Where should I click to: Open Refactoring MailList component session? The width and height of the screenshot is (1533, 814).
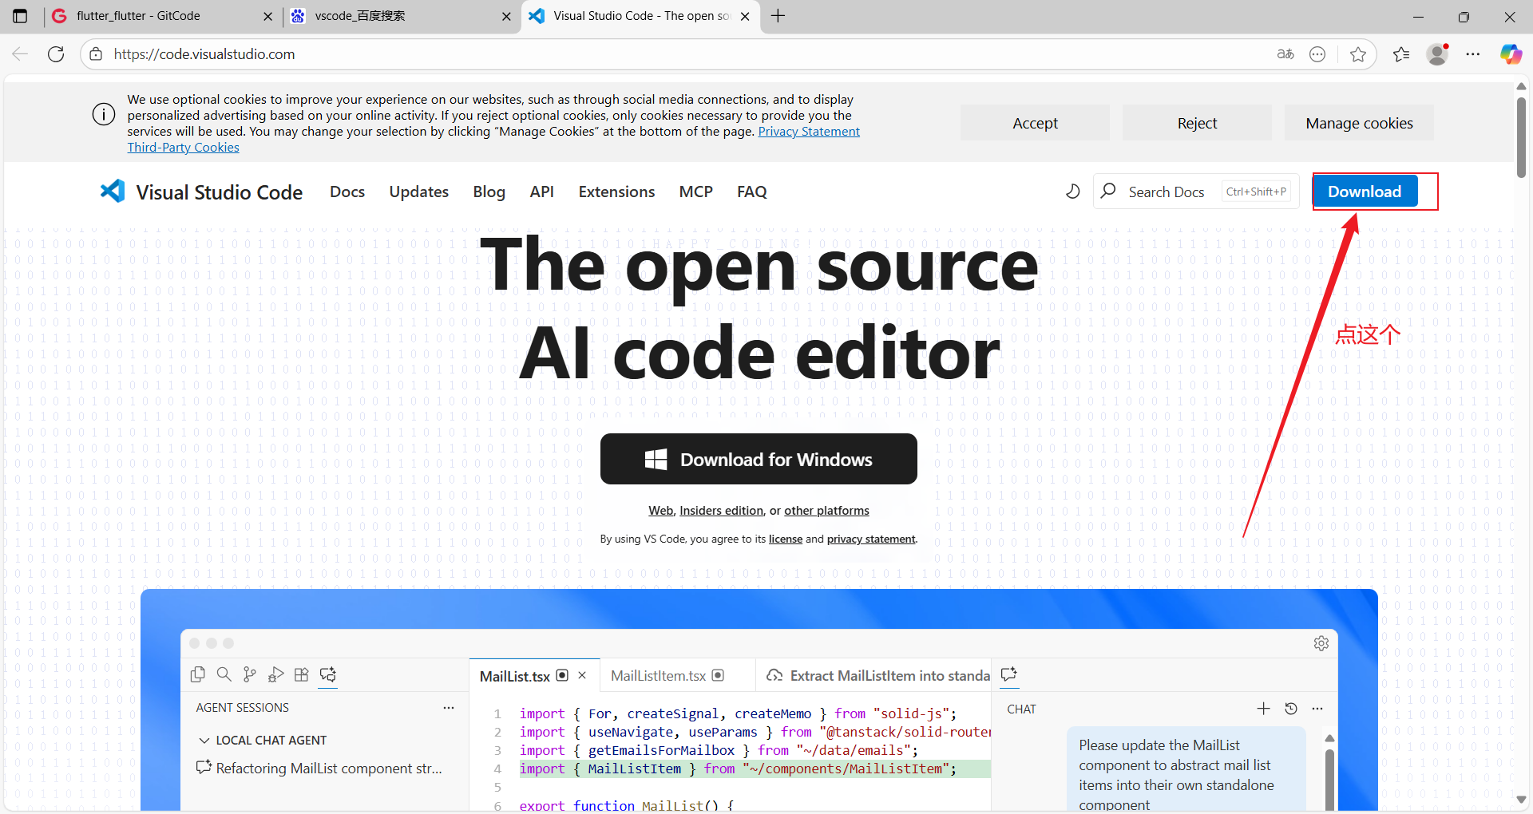click(x=319, y=768)
